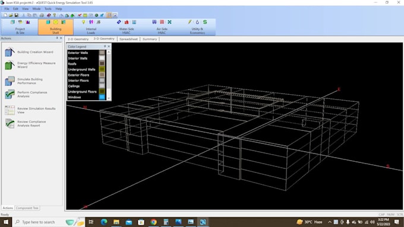Screen dimensions: 404x227
Task: Open the Help menu
Action: [59, 9]
